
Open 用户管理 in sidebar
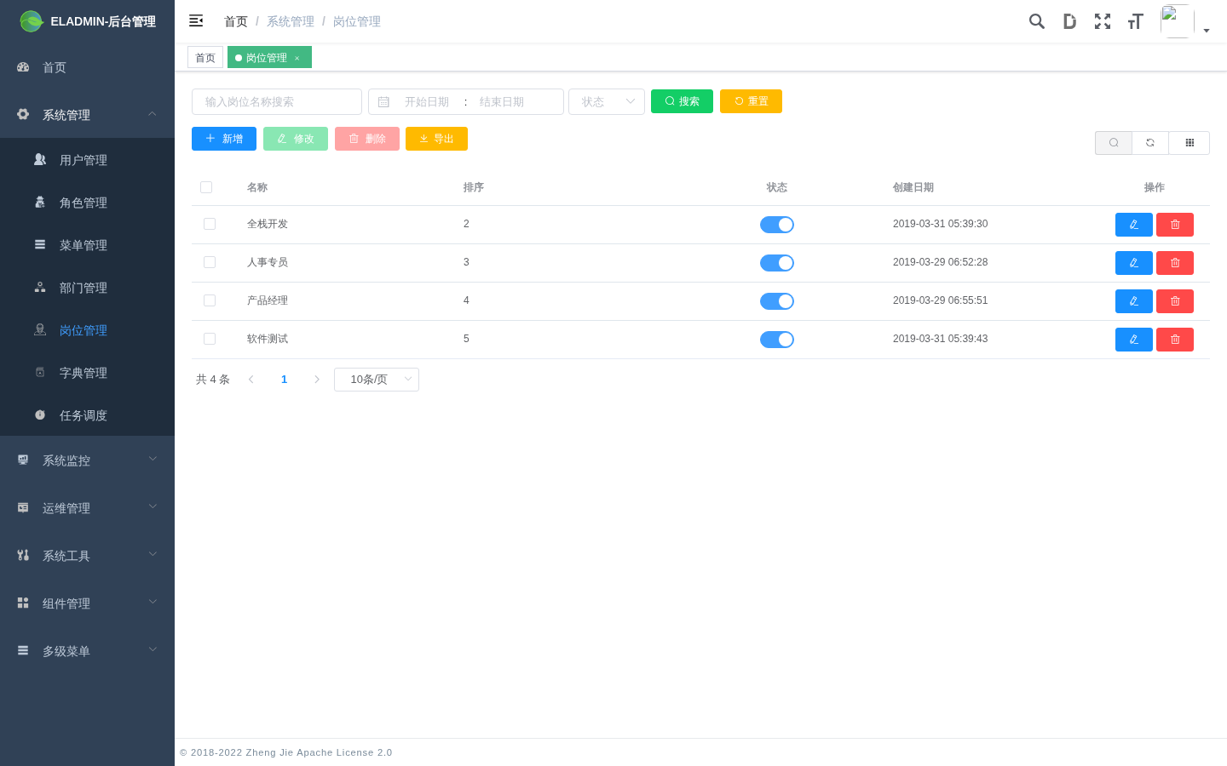(87, 159)
